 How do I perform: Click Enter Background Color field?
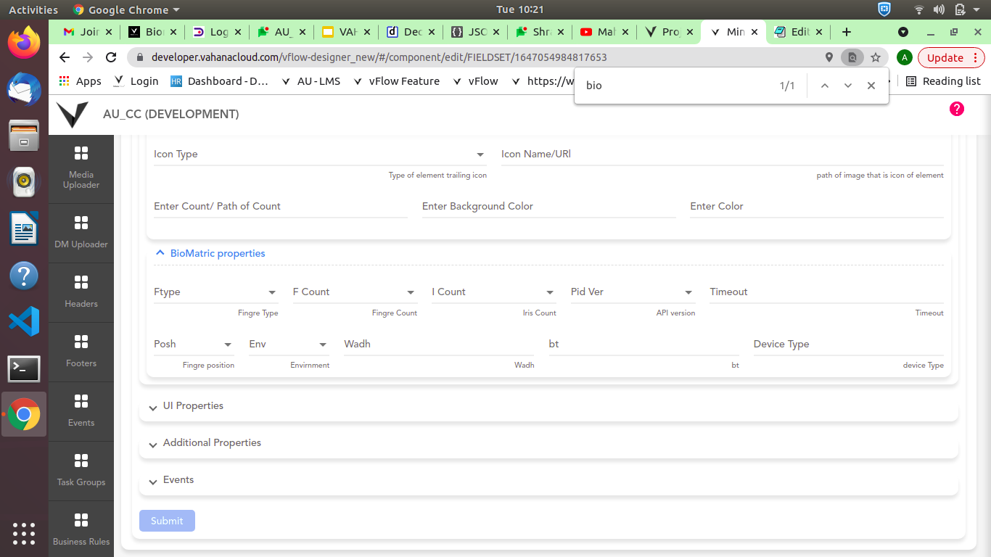(x=548, y=207)
